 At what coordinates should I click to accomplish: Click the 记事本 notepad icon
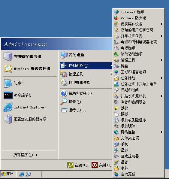(8, 83)
